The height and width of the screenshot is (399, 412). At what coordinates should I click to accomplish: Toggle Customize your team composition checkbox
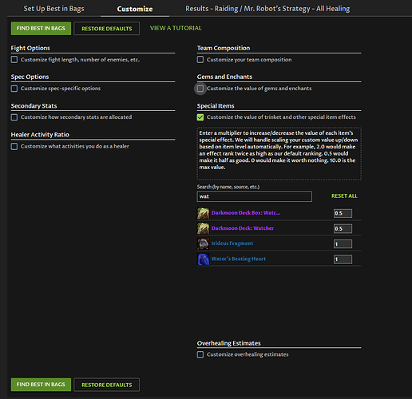[x=200, y=60]
